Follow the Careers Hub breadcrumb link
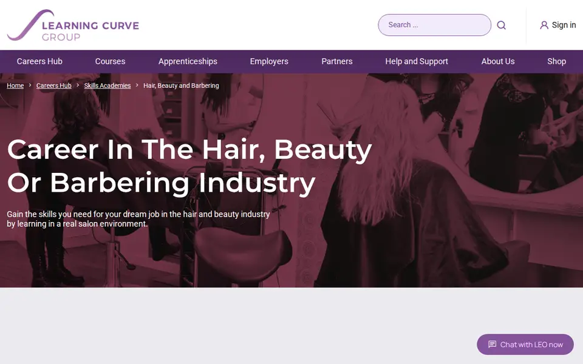The image size is (583, 364). 54,86
